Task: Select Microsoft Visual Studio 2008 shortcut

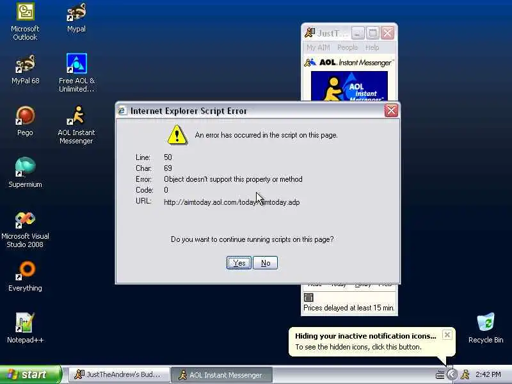Action: (x=25, y=230)
